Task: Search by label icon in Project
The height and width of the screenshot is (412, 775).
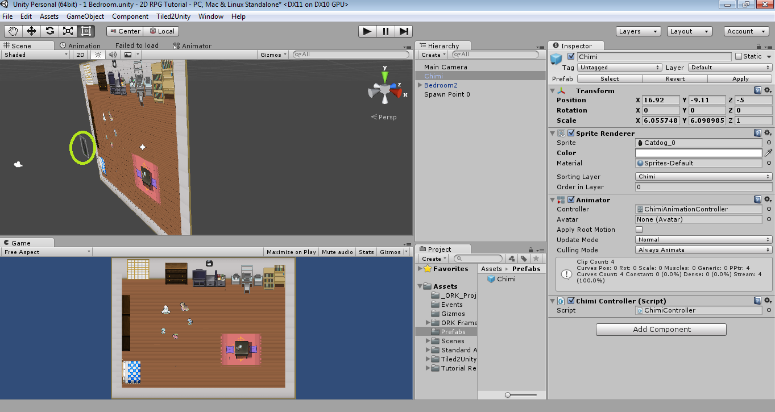Action: pos(523,259)
